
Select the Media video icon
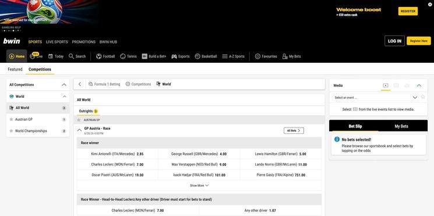[386, 86]
